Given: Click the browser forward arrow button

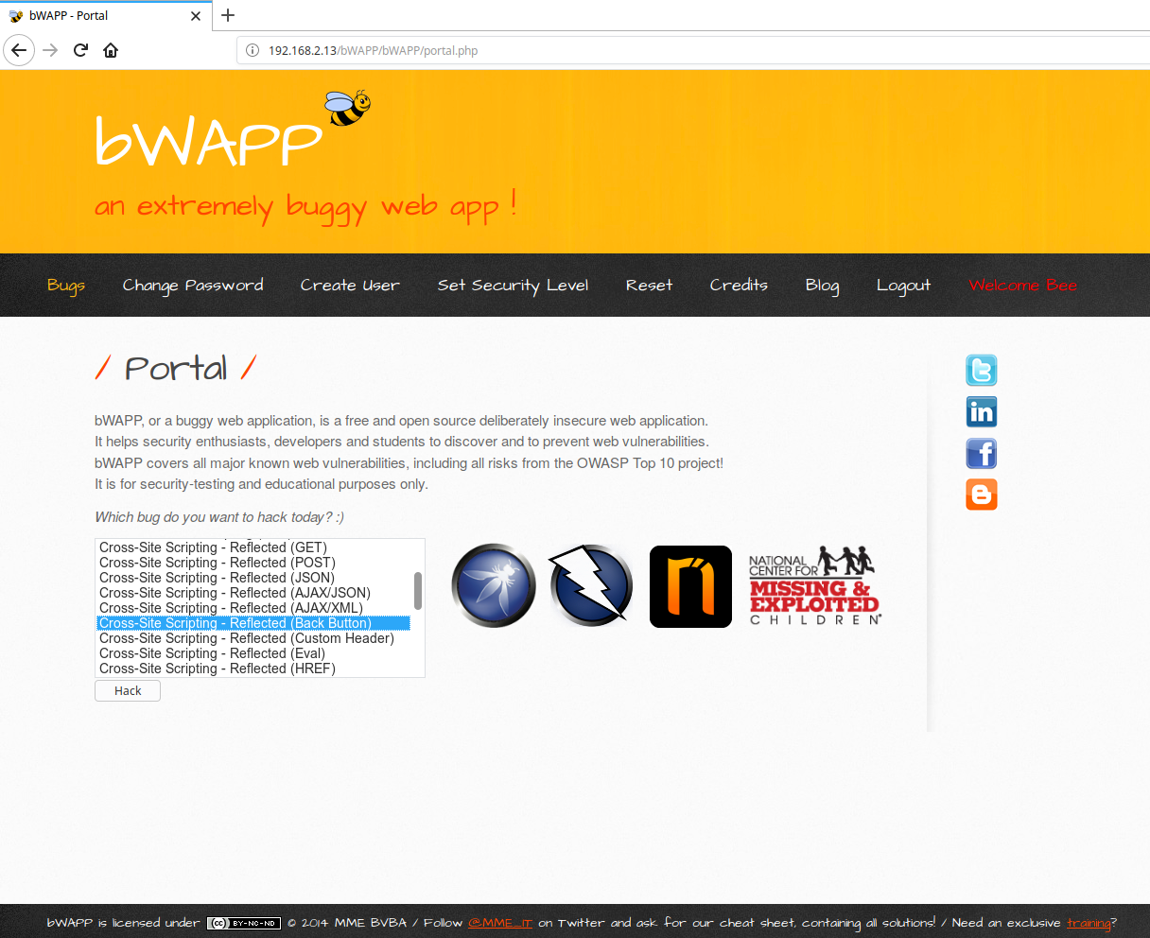Looking at the screenshot, I should click(x=50, y=50).
